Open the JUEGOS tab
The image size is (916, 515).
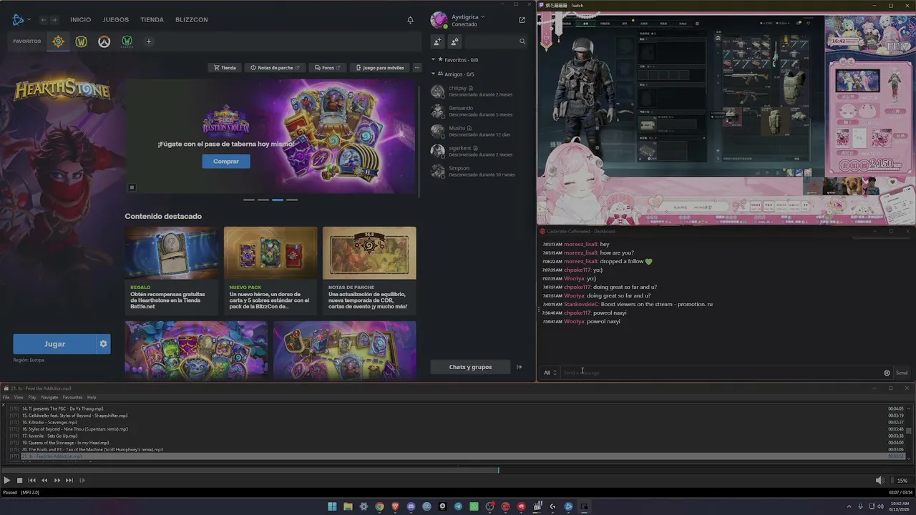point(116,20)
